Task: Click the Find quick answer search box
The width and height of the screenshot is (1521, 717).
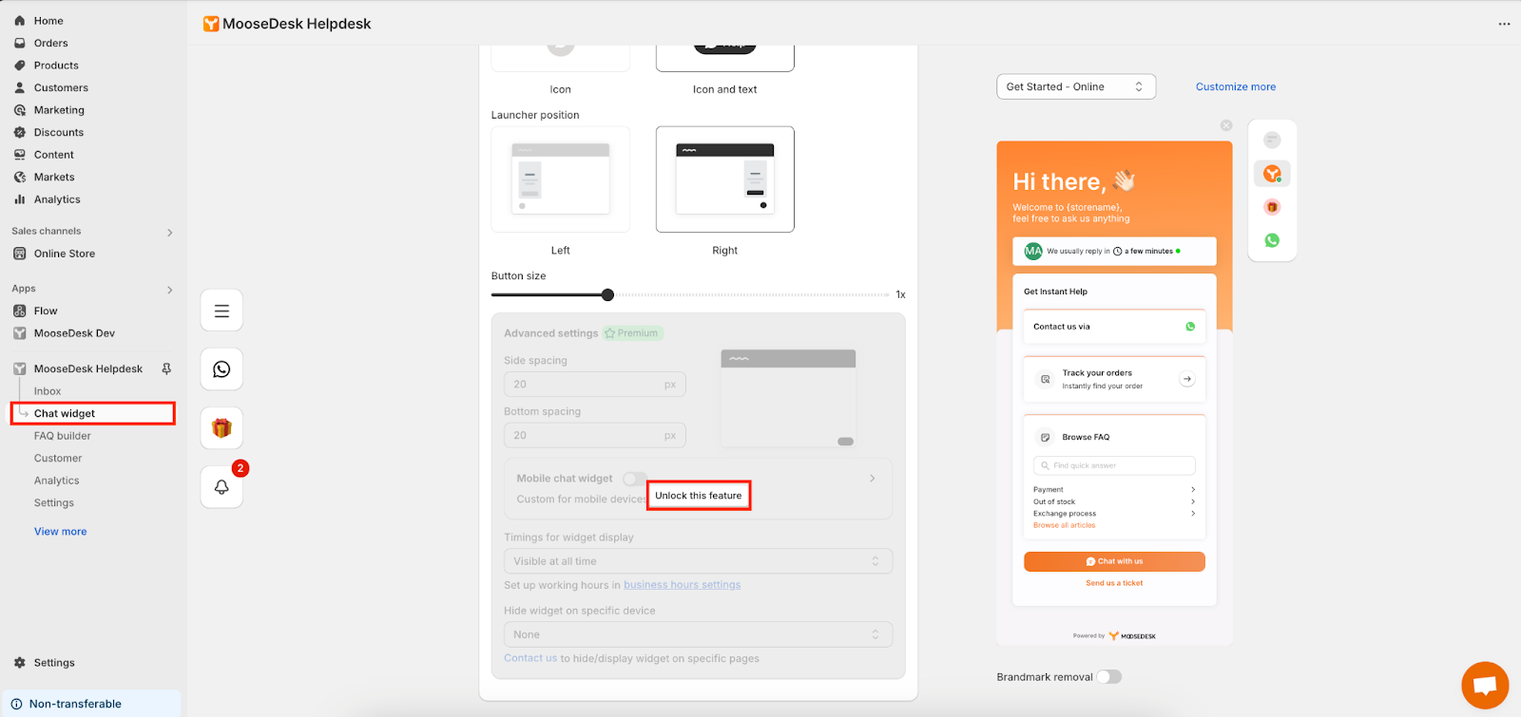Action: pyautogui.click(x=1114, y=465)
